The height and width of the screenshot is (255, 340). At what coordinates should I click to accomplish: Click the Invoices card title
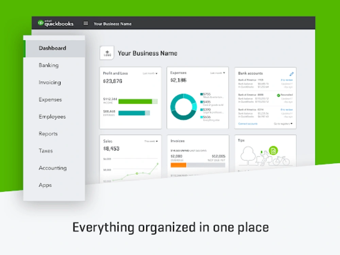[x=177, y=141]
